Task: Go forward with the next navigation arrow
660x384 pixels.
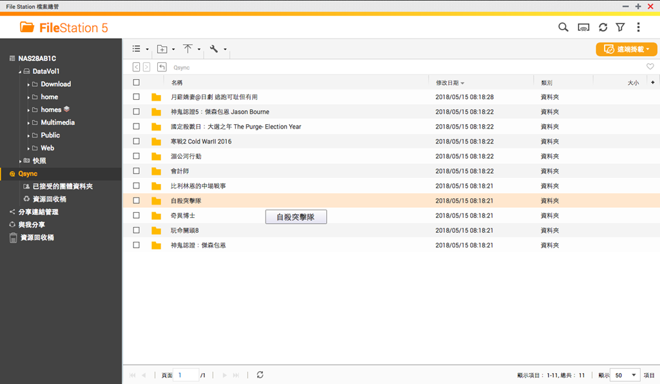Action: [146, 68]
